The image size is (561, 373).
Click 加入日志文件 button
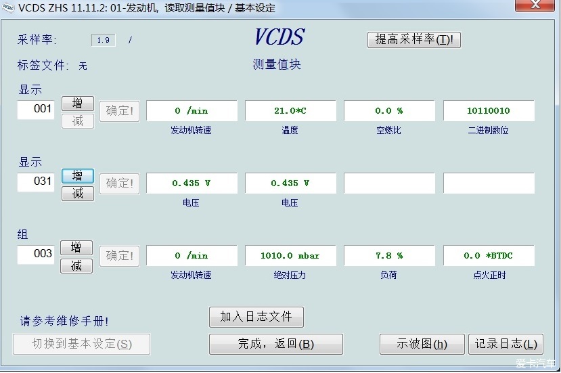[256, 317]
